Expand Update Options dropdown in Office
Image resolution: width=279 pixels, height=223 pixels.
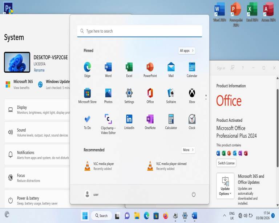click(225, 186)
